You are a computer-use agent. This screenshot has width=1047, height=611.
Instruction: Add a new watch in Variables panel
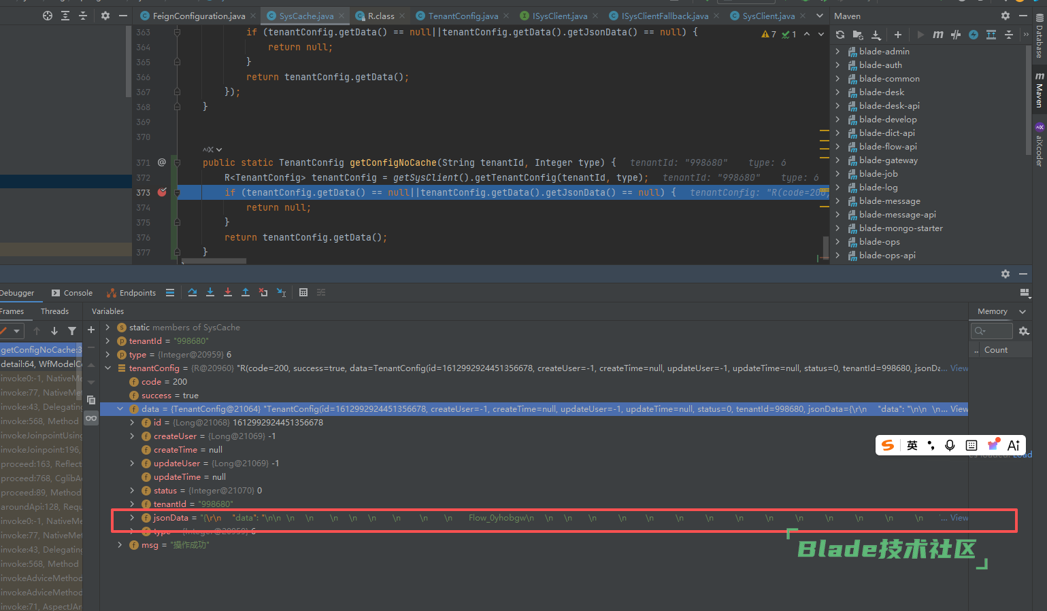click(x=91, y=330)
